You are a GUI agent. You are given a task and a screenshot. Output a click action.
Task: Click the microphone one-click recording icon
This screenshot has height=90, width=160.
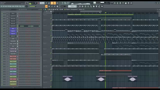pos(120,3)
